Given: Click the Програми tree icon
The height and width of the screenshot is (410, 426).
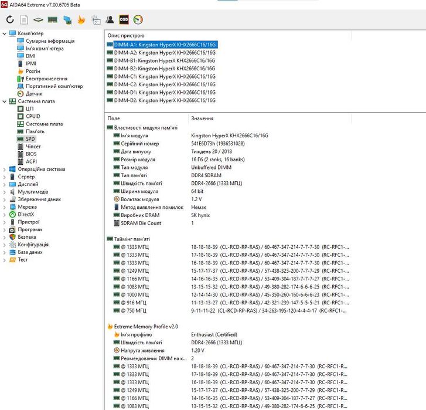Looking at the screenshot, I should pos(12,230).
